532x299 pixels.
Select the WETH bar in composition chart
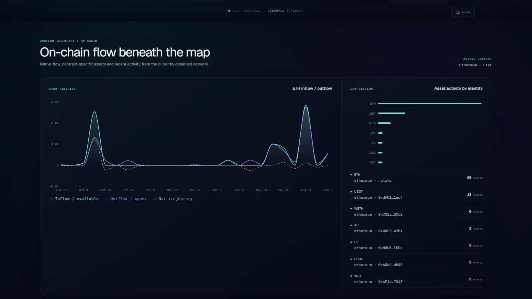[x=384, y=123]
